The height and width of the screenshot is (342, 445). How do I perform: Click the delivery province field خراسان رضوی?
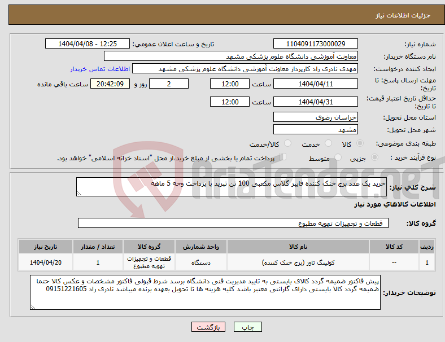(316, 117)
